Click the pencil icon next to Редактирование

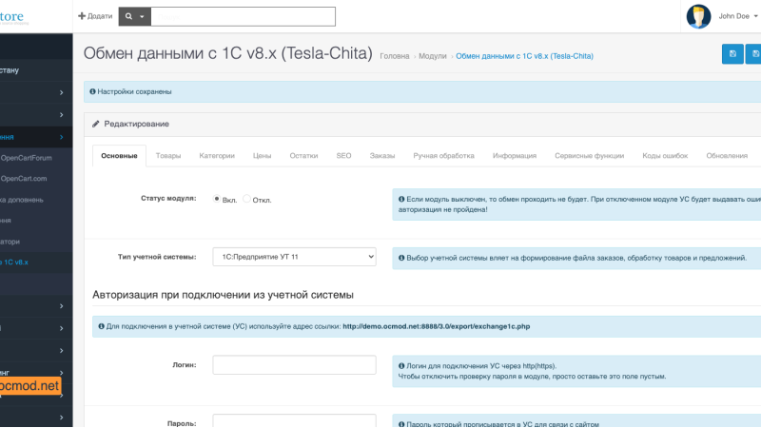(96, 125)
